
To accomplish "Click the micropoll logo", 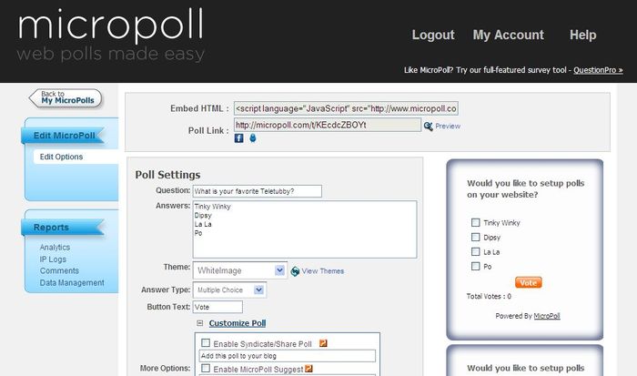I will click(110, 35).
